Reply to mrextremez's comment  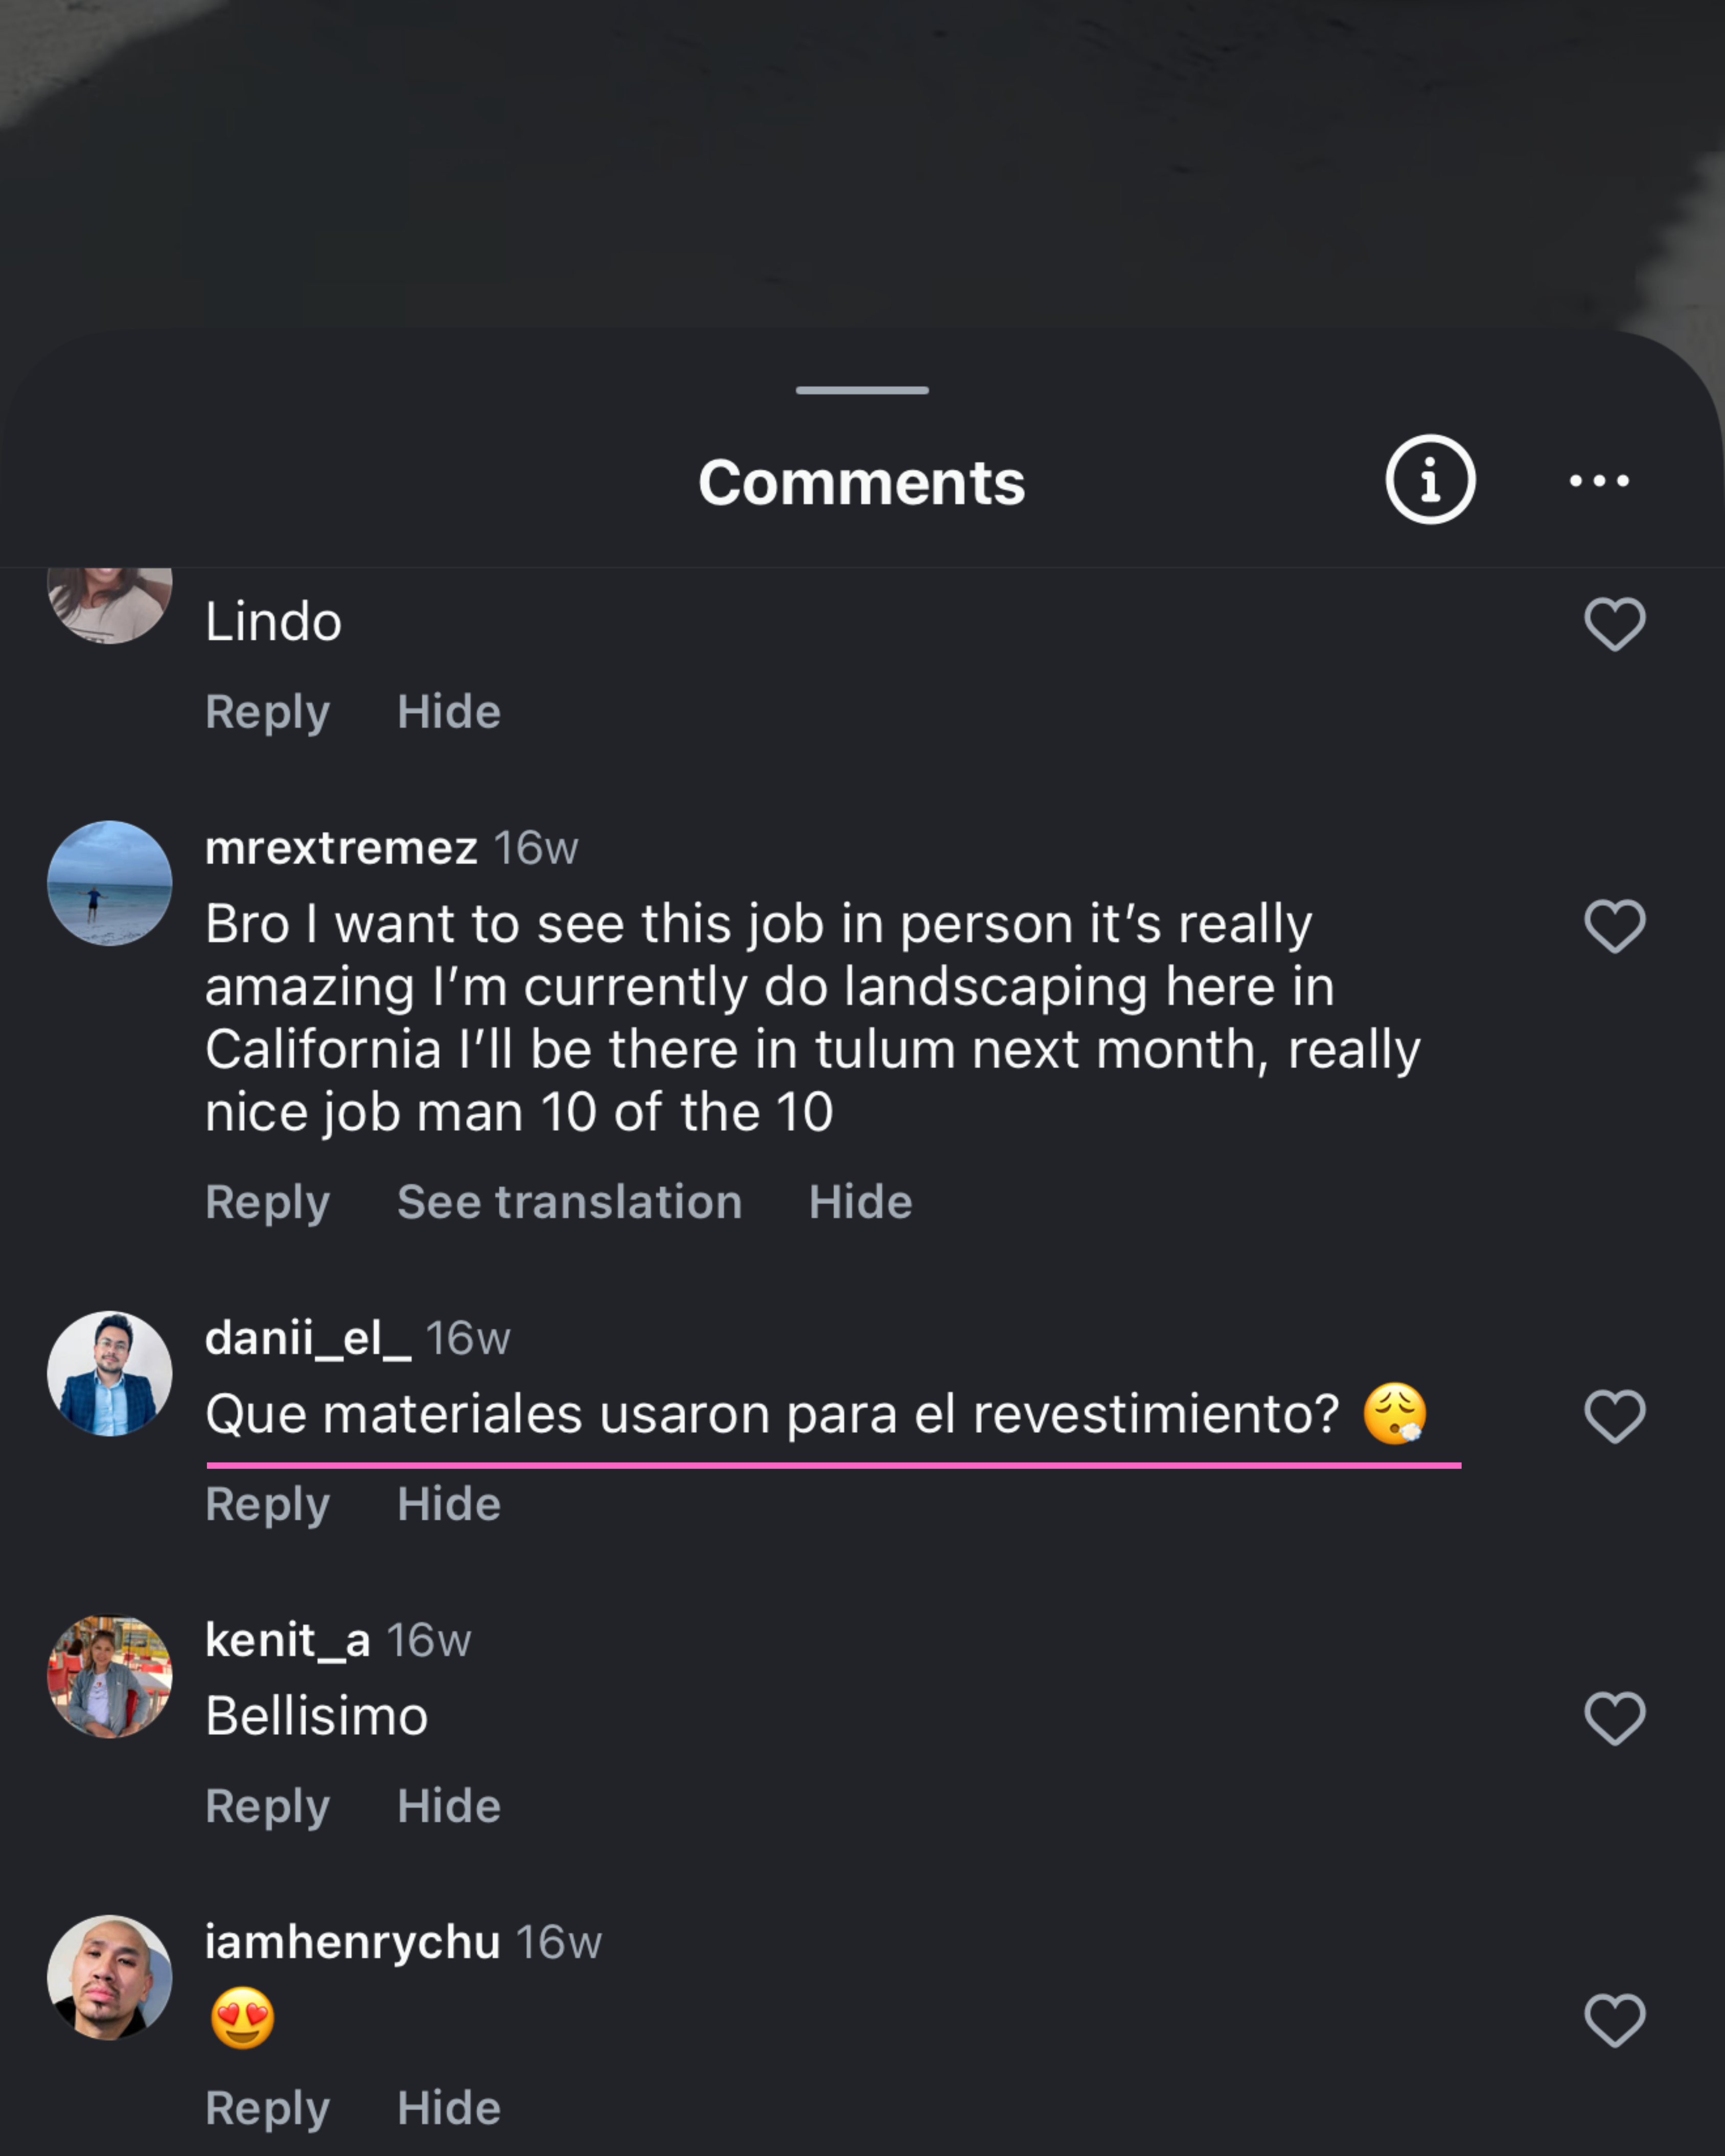click(x=267, y=1202)
